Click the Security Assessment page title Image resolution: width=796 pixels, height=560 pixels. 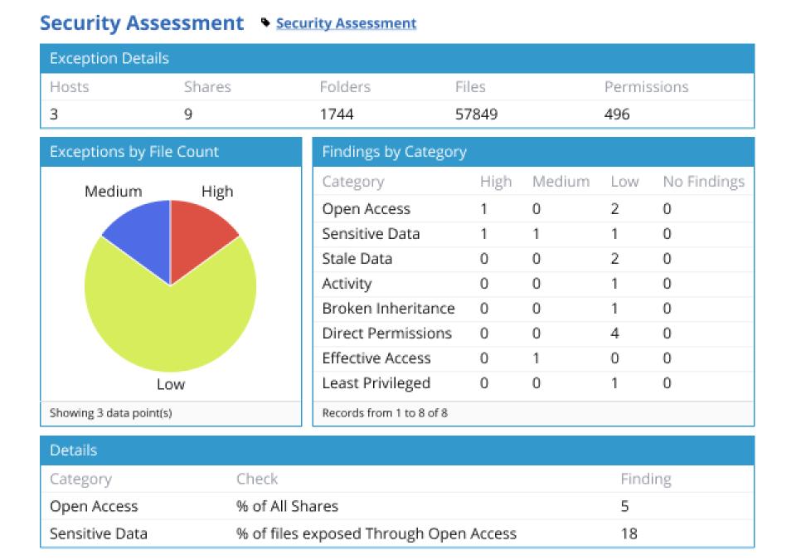point(139,22)
